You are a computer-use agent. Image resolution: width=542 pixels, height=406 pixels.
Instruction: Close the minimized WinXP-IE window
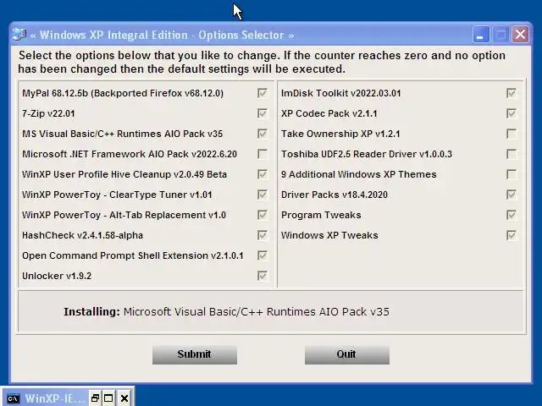point(124,398)
